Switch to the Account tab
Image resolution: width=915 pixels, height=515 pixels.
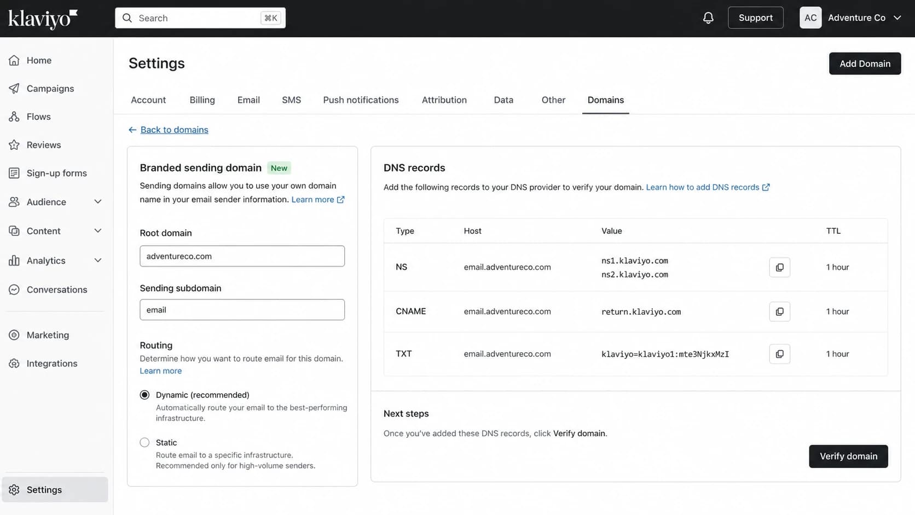148,100
